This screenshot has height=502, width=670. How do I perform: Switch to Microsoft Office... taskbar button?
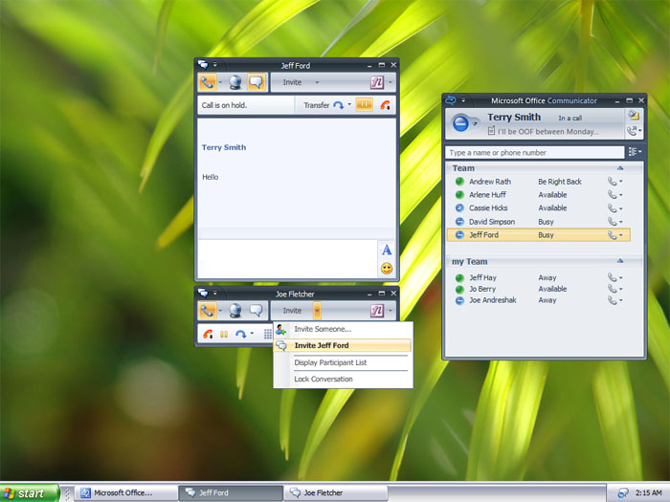(x=126, y=493)
